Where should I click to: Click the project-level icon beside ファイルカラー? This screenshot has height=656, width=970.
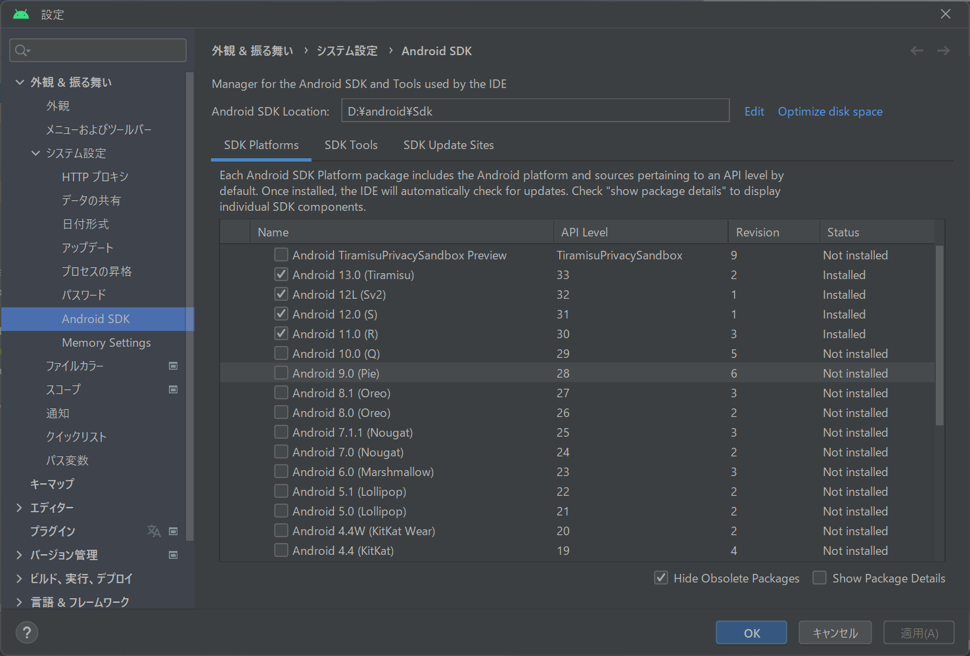tap(173, 366)
